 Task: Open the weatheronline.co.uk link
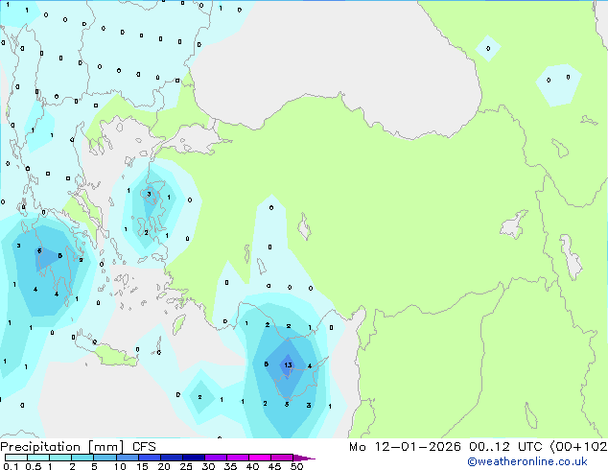click(x=527, y=461)
